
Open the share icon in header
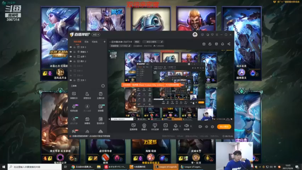[229, 44]
